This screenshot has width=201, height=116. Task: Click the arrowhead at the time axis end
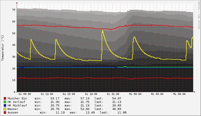click(x=194, y=92)
